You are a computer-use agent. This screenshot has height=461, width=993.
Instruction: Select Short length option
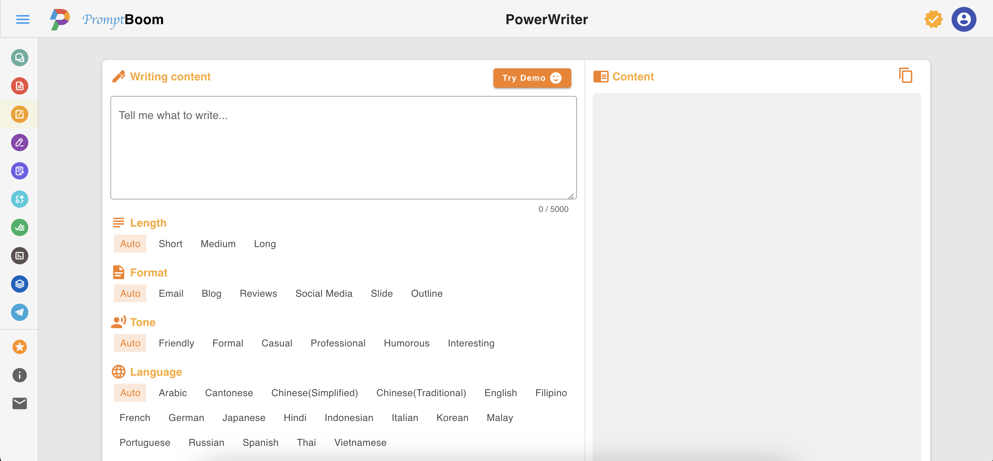pos(170,244)
